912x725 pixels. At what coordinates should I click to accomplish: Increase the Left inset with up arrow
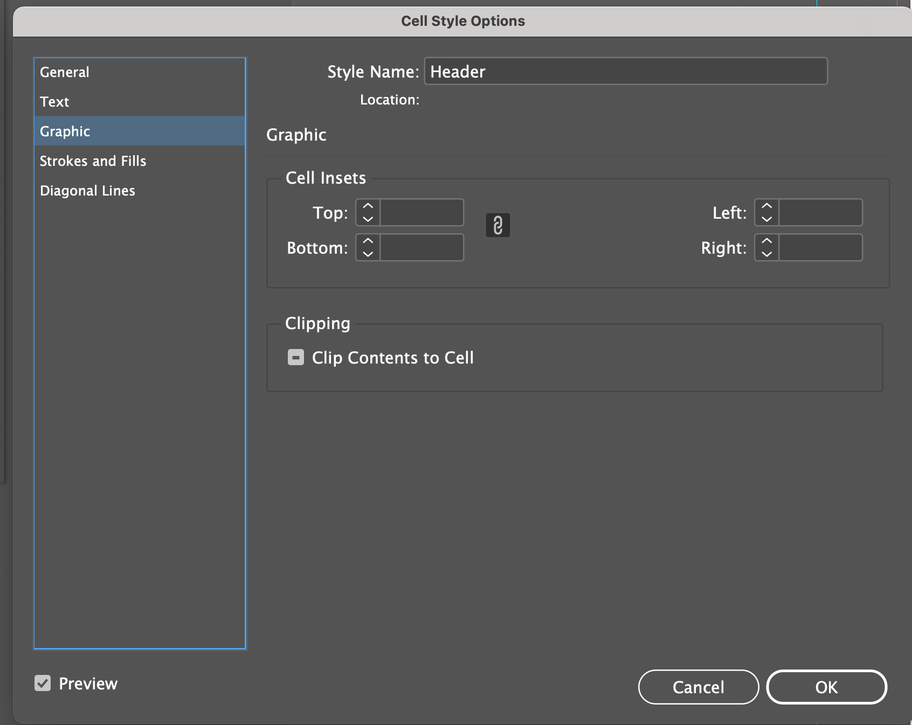(x=767, y=206)
